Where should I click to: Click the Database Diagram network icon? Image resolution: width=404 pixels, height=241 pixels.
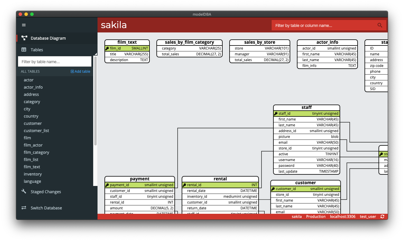click(24, 38)
